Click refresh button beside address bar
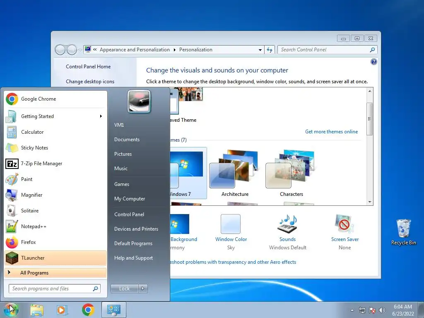Image resolution: width=424 pixels, height=318 pixels. [270, 50]
